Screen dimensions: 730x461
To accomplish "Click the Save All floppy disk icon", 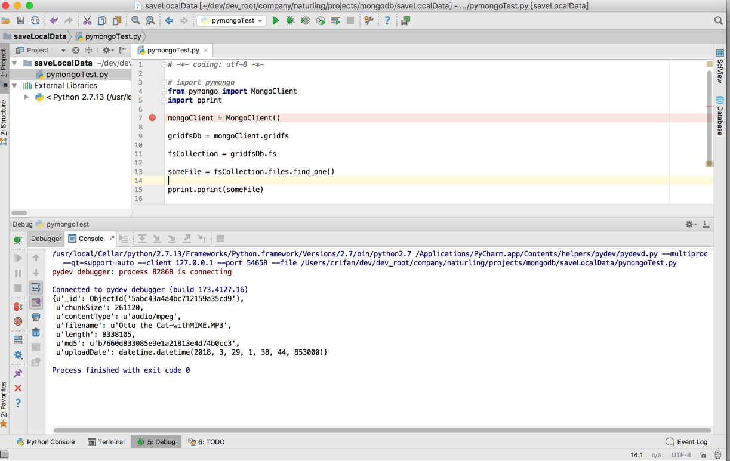I will point(20,21).
